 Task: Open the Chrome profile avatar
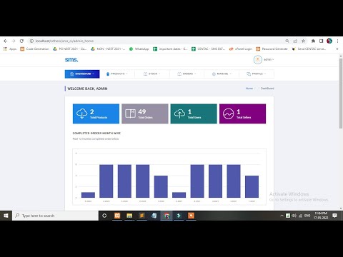329,41
